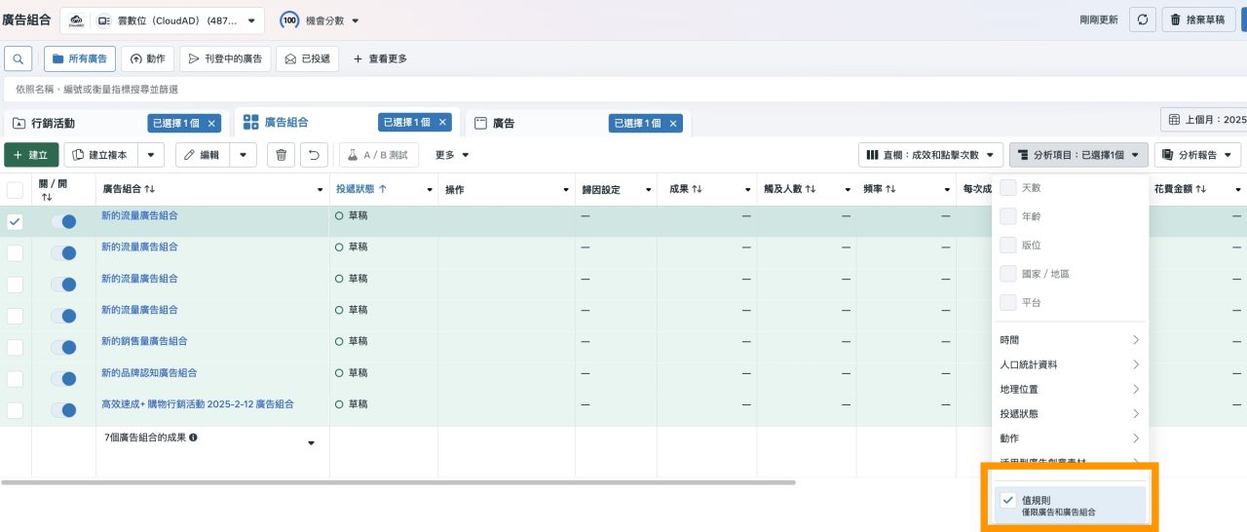Click the magnifier search icon button

(18, 58)
